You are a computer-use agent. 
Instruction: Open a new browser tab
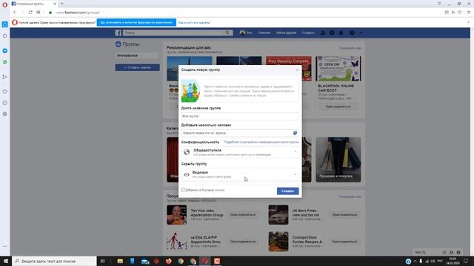(x=62, y=4)
